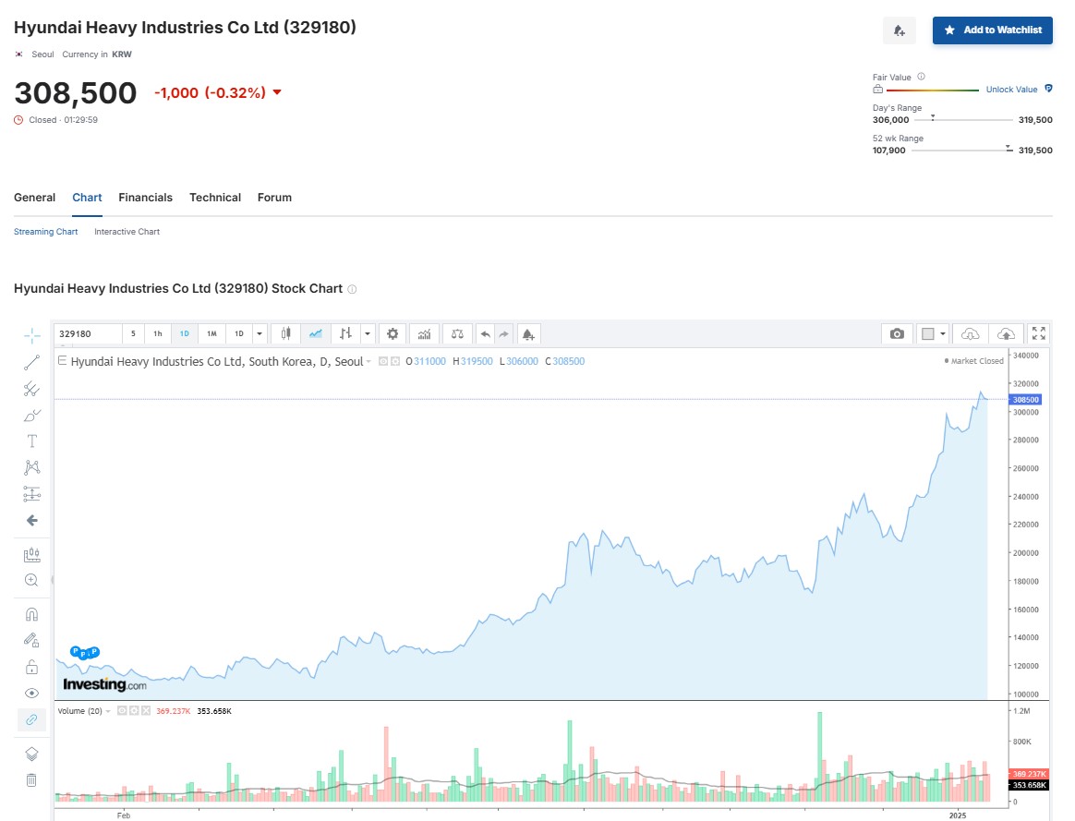Screen dimensions: 1075x821
Task: Click Unlock Value link
Action: [x=1012, y=89]
